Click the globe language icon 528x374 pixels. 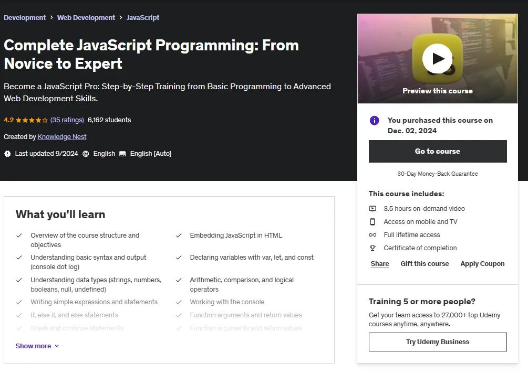86,154
